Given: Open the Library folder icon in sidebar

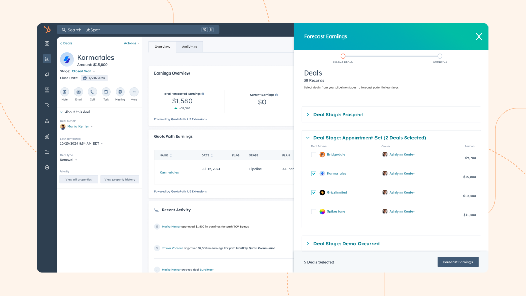Looking at the screenshot, I should [47, 152].
